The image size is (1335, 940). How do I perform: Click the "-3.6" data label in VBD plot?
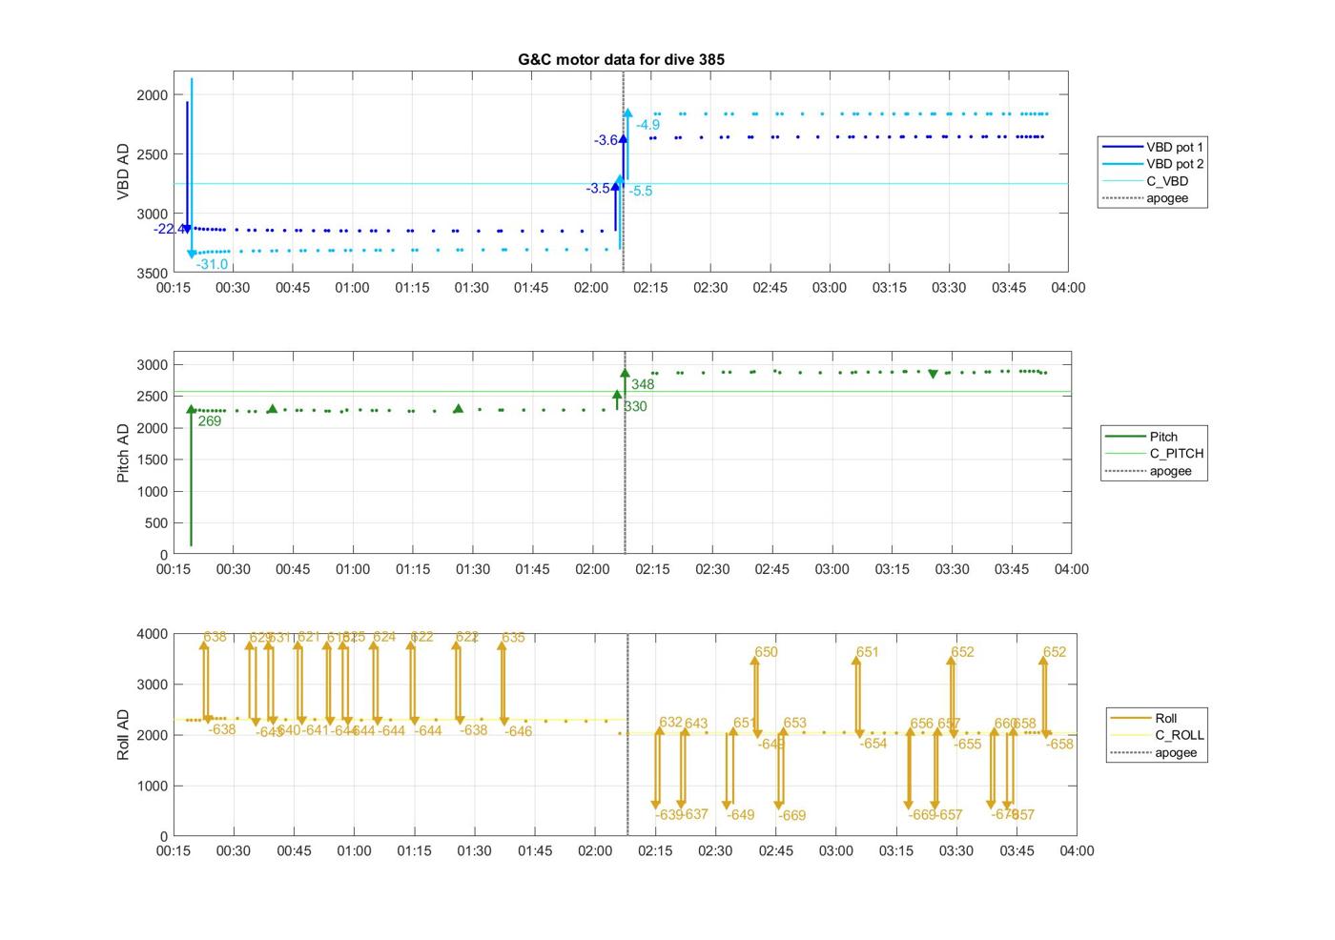[606, 140]
